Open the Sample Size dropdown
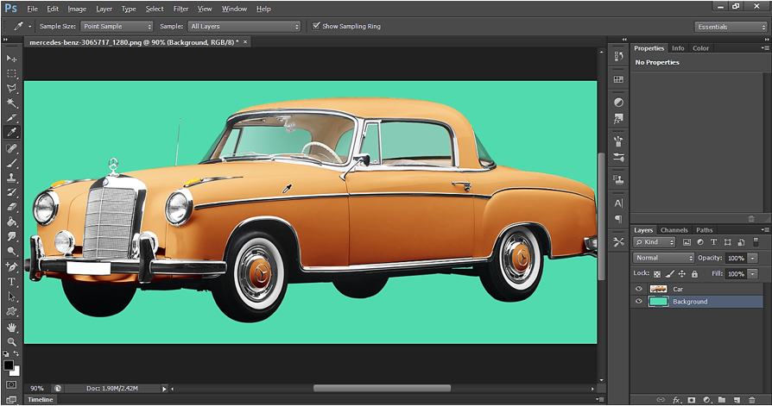 117,27
